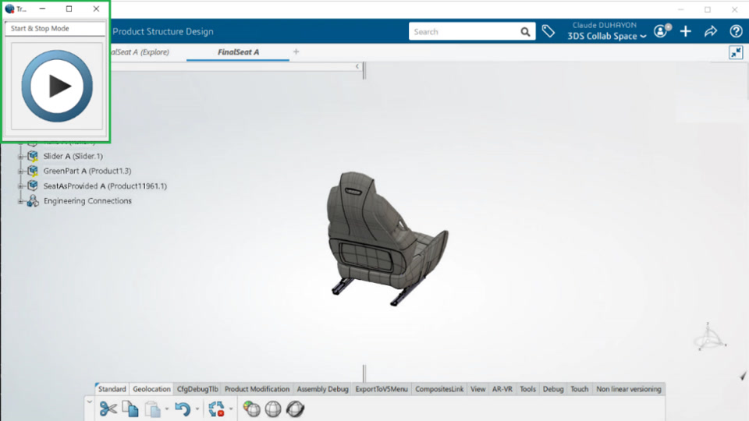Click the Paste clipboard icon
The image size is (749, 421).
[x=152, y=409]
